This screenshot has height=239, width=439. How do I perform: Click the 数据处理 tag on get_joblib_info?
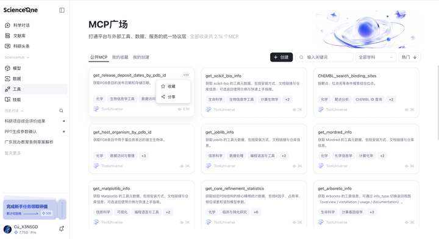237,155
